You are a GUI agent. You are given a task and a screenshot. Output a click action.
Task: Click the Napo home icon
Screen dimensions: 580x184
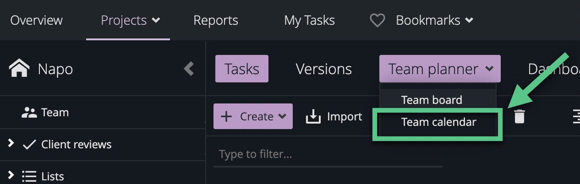coord(19,69)
